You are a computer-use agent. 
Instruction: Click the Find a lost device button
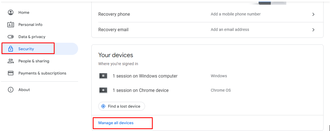(121, 106)
